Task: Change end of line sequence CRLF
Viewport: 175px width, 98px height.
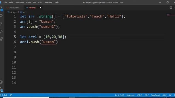Action: click(x=147, y=95)
